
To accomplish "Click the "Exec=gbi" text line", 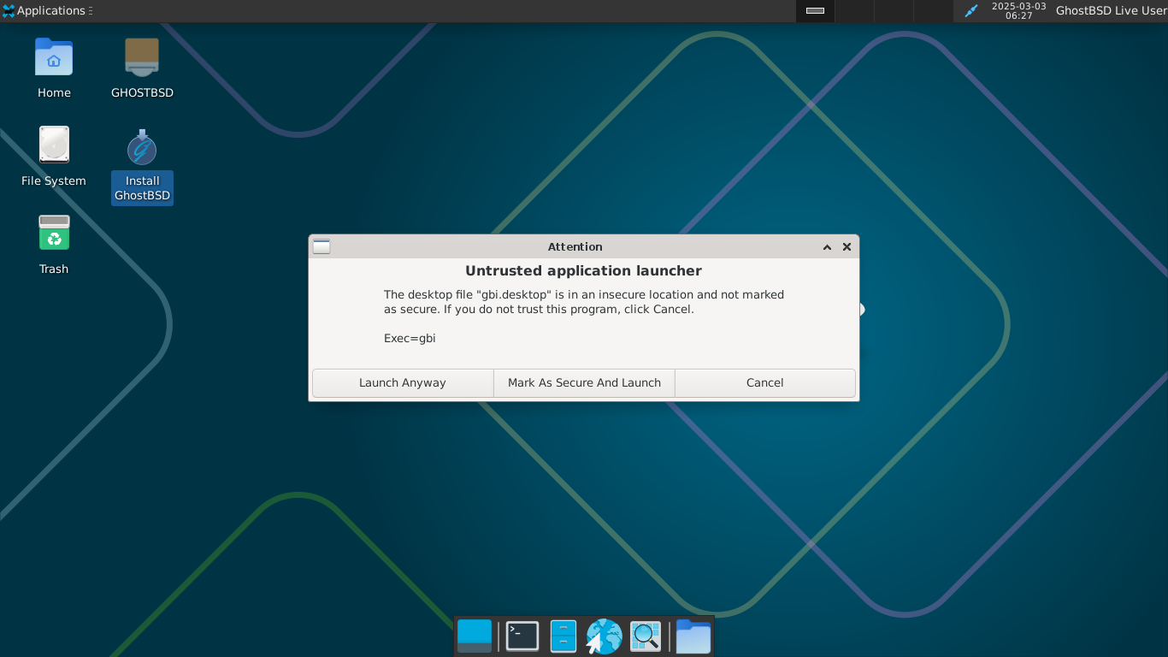I will pyautogui.click(x=410, y=338).
